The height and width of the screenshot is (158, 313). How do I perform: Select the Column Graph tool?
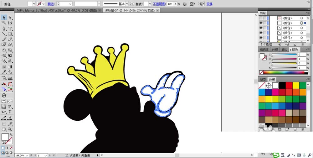10,78
